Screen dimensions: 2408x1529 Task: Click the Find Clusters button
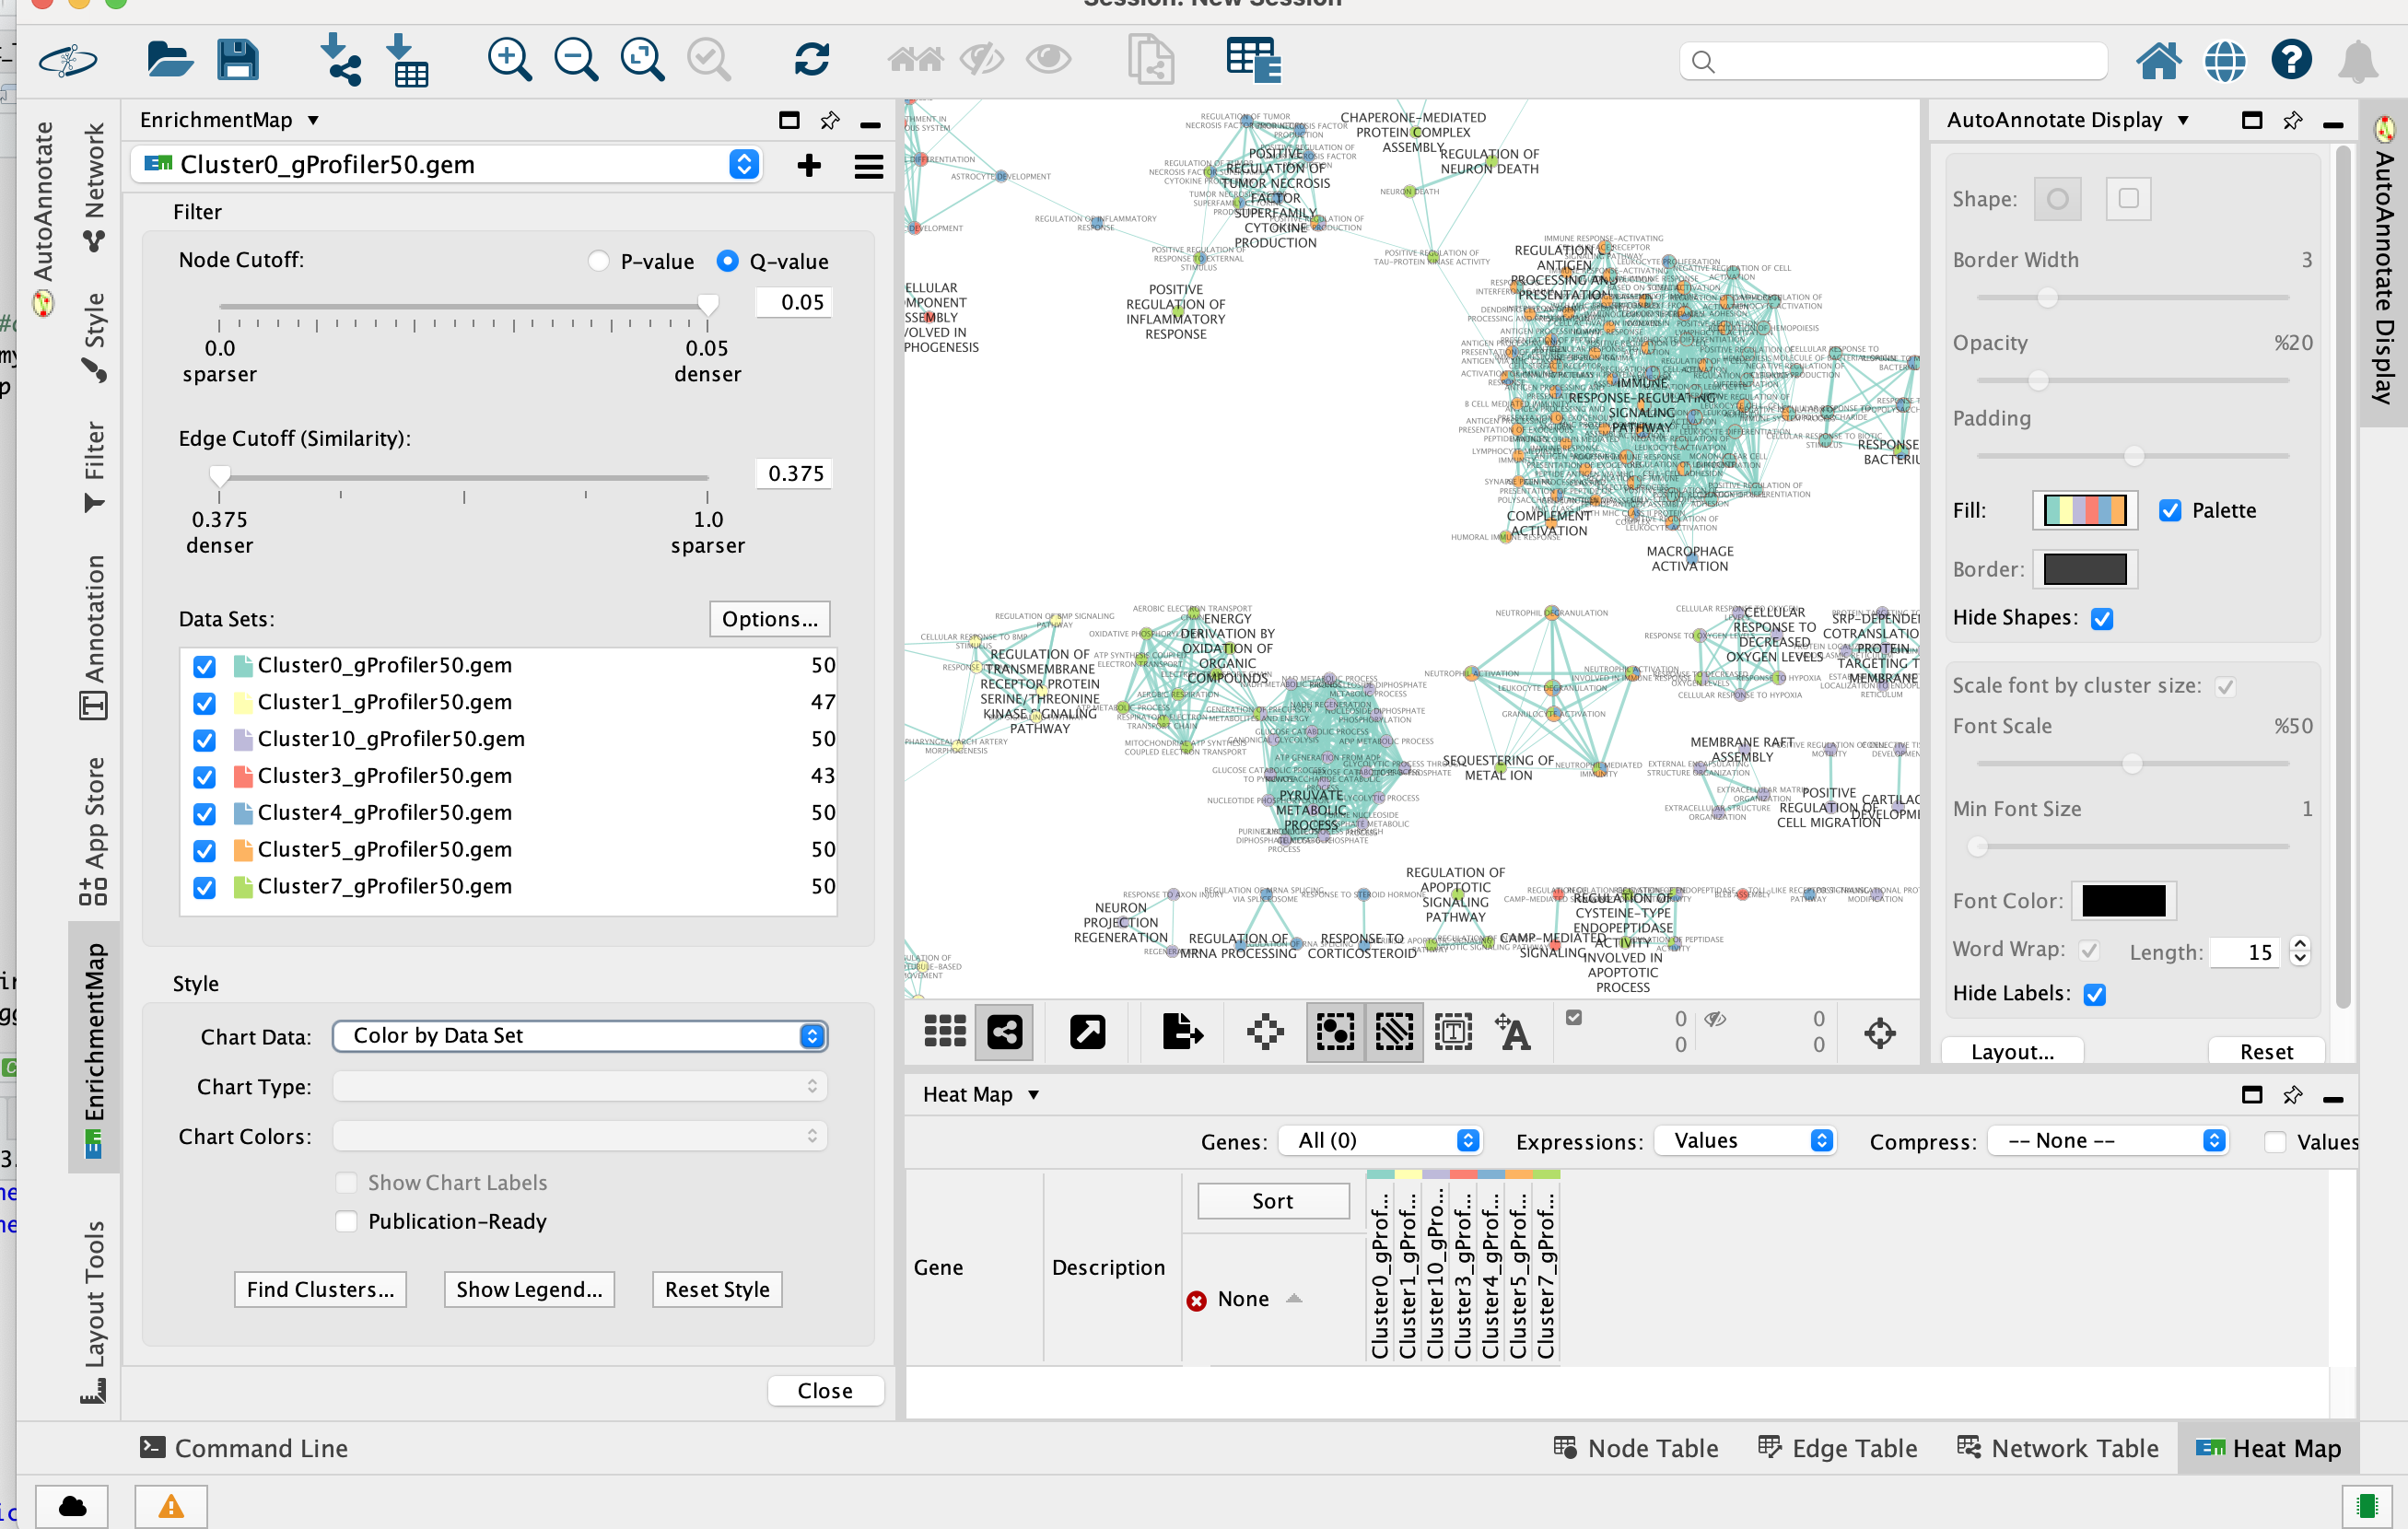323,1289
